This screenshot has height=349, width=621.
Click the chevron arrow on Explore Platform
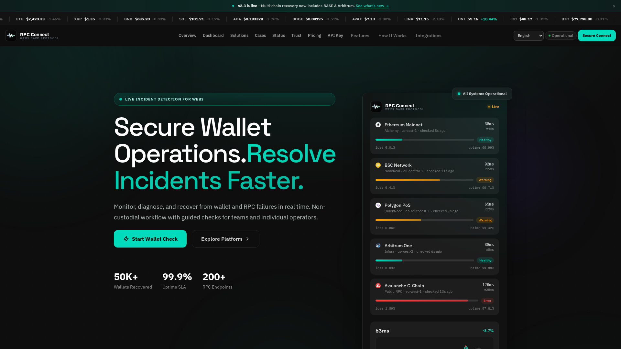[247, 239]
